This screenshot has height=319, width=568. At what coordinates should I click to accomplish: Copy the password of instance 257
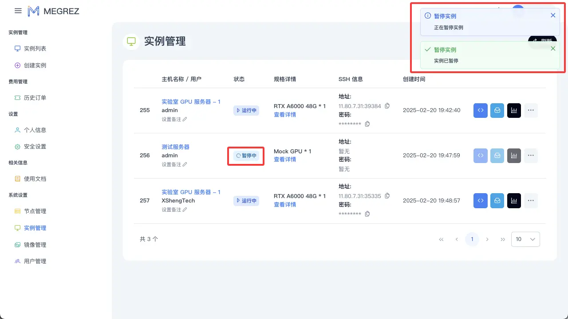coord(367,214)
